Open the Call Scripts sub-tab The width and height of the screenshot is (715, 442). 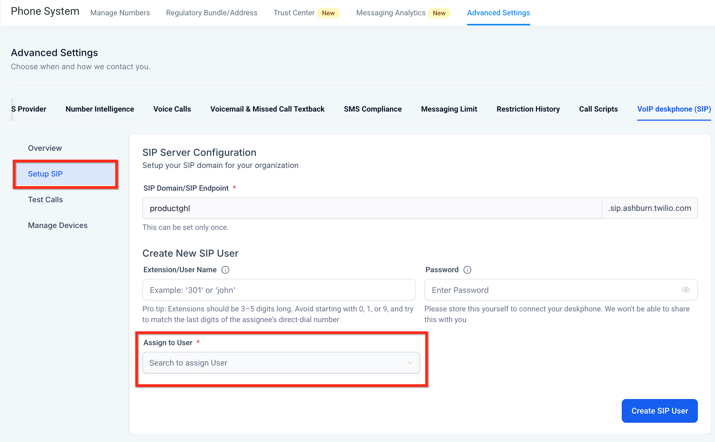598,109
